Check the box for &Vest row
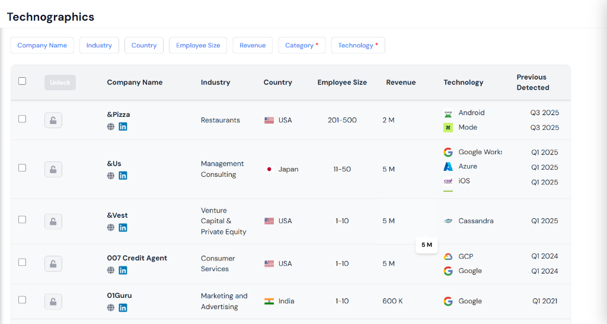Viewport: 607px width, 324px height. pyautogui.click(x=22, y=220)
